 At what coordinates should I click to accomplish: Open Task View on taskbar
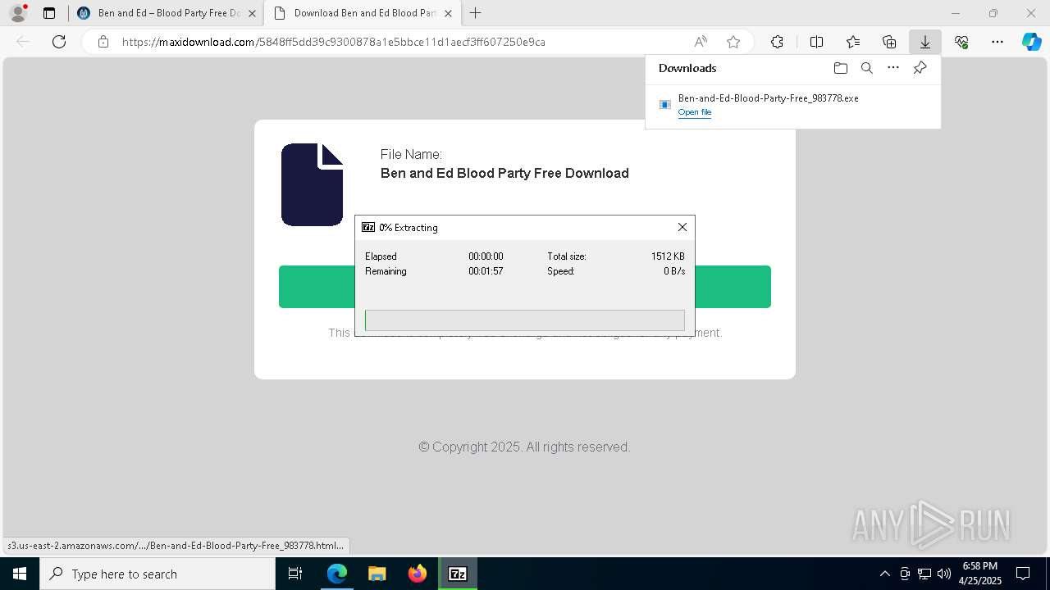[x=295, y=574]
